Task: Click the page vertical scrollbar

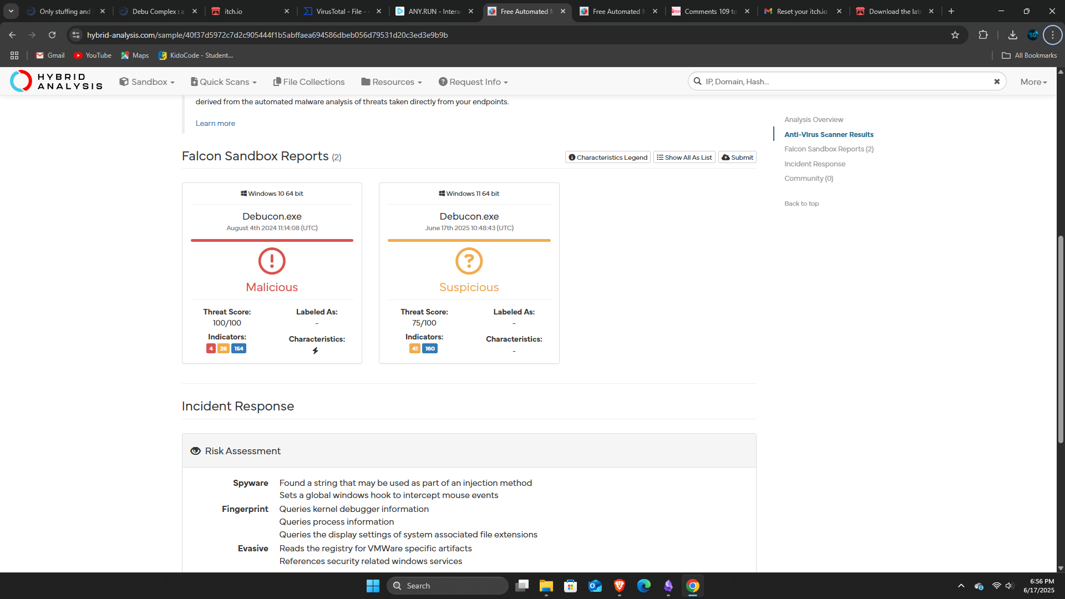Action: coord(1061,339)
